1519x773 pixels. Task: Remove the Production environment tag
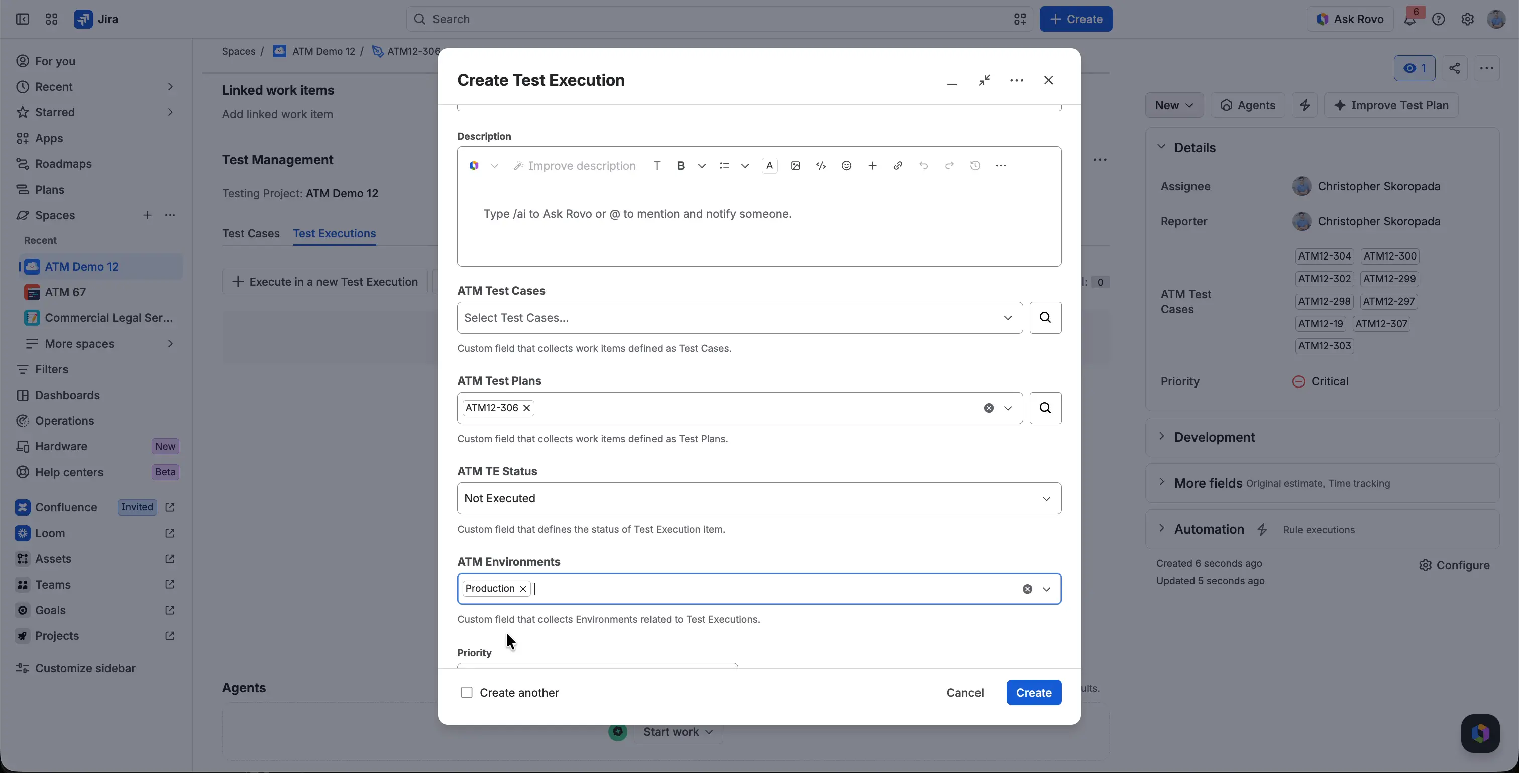point(523,589)
